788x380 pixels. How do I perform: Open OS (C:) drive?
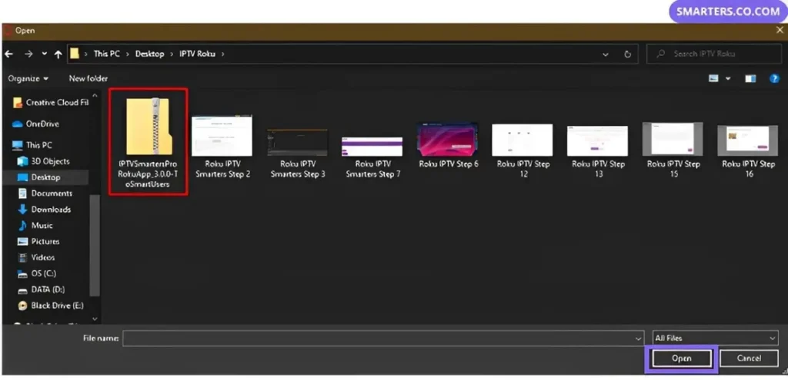click(37, 274)
